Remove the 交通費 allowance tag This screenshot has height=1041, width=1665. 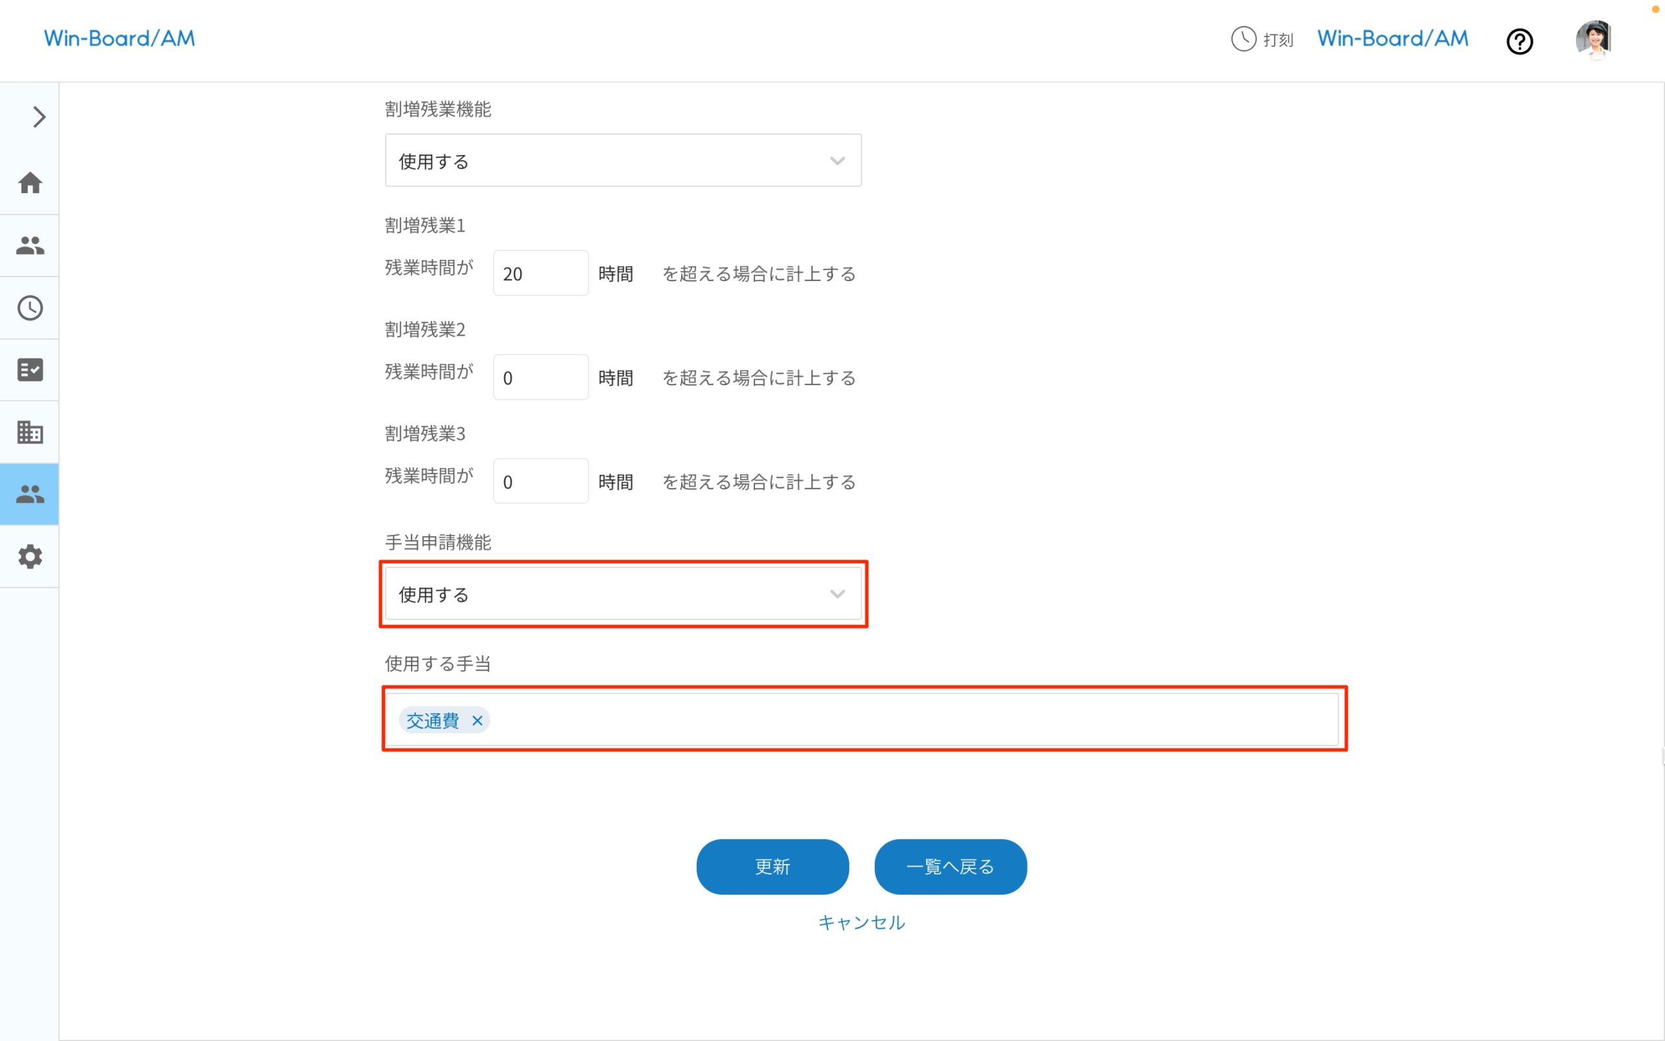click(477, 720)
